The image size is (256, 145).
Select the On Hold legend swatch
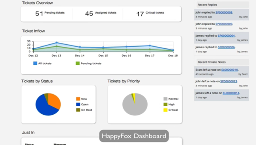78,110
